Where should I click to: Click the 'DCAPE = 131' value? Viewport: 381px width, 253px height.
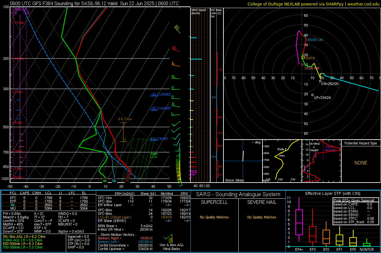[13, 228]
